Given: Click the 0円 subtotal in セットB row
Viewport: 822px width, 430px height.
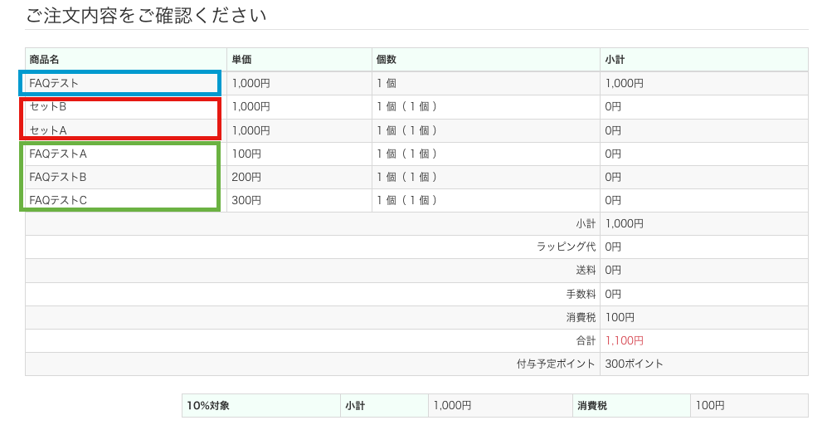Looking at the screenshot, I should [x=613, y=106].
